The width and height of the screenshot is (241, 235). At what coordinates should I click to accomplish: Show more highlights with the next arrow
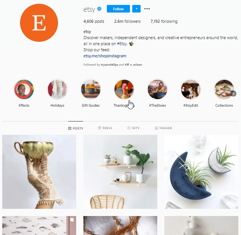[234, 93]
